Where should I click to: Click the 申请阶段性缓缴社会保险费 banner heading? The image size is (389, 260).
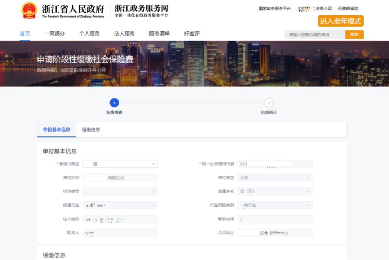click(x=85, y=59)
